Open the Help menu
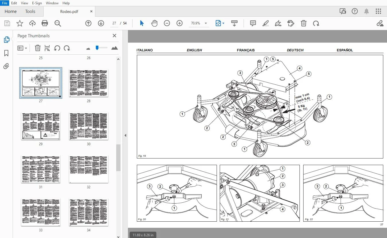Viewport: 387px width, 238px height. tap(66, 3)
